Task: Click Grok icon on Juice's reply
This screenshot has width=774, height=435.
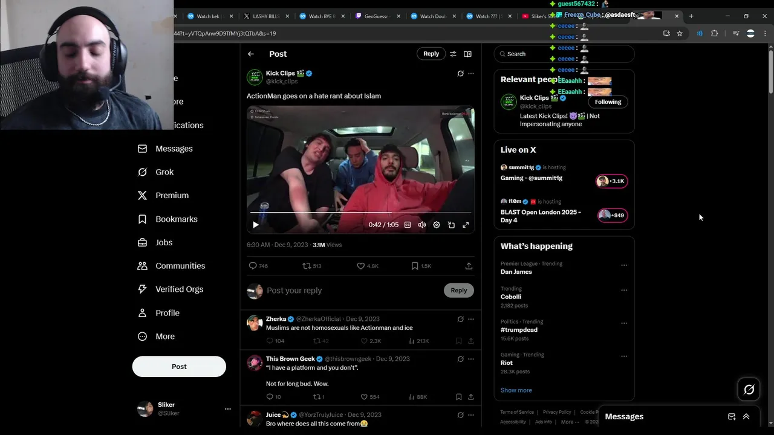Action: (x=460, y=415)
